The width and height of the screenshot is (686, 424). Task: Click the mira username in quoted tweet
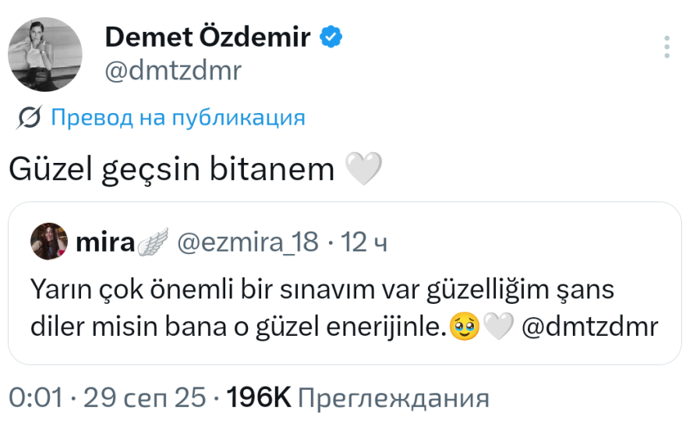pos(105,243)
